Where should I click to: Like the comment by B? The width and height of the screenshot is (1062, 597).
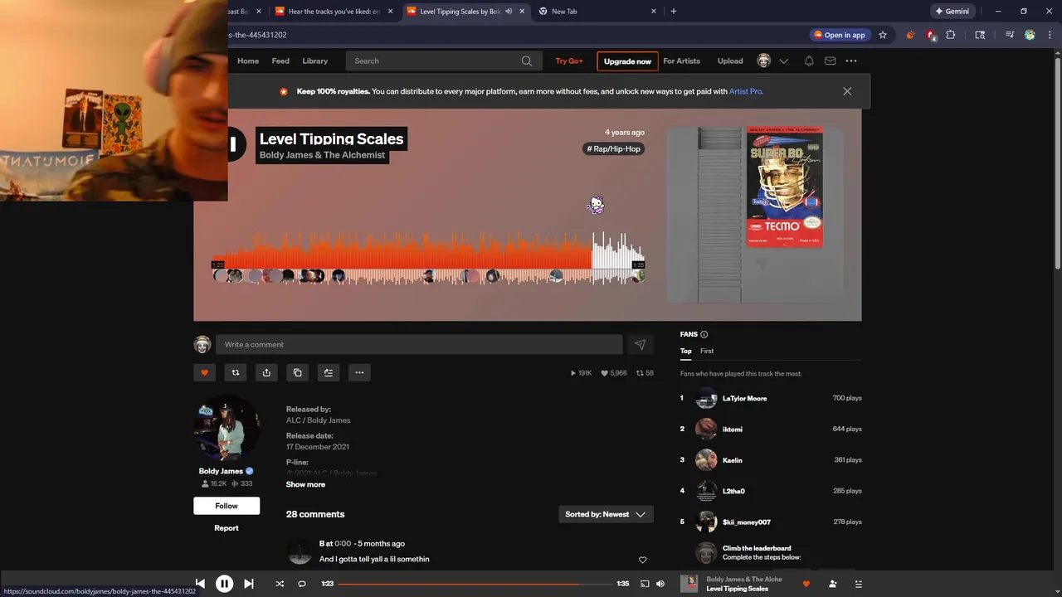click(642, 560)
